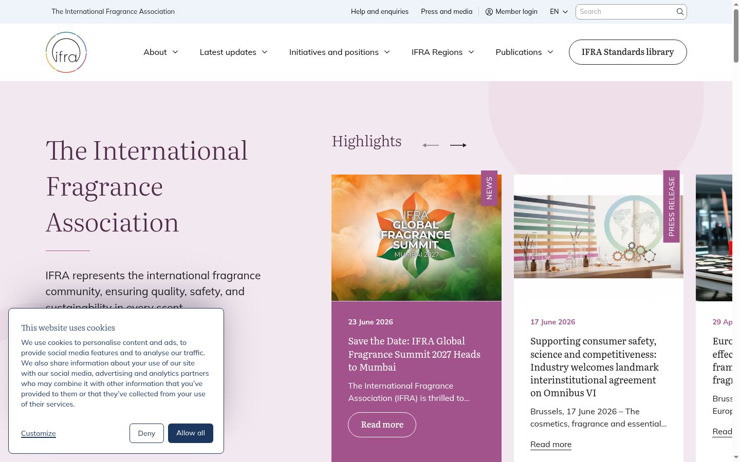Open the Global Fragrance Summit image
This screenshot has height=462, width=740.
[416, 238]
